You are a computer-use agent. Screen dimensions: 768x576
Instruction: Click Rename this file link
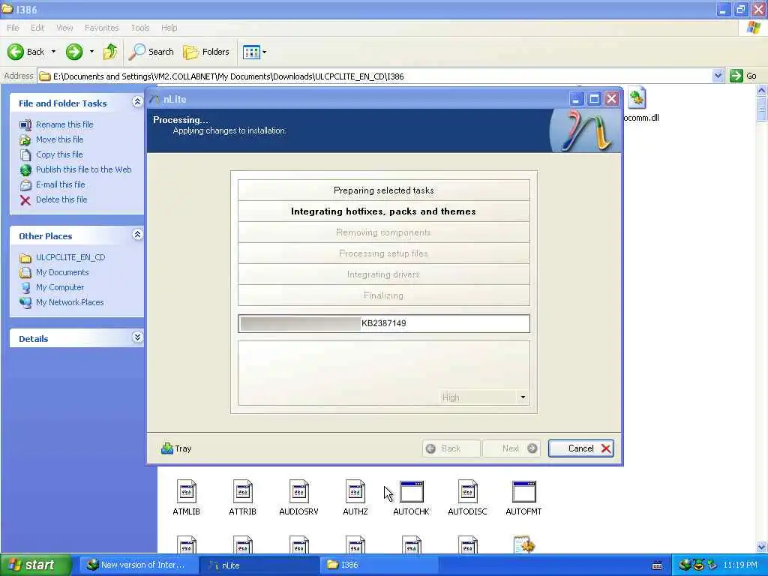[x=64, y=124]
